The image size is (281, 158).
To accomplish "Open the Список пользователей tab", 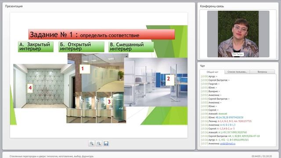I will [x=237, y=72].
